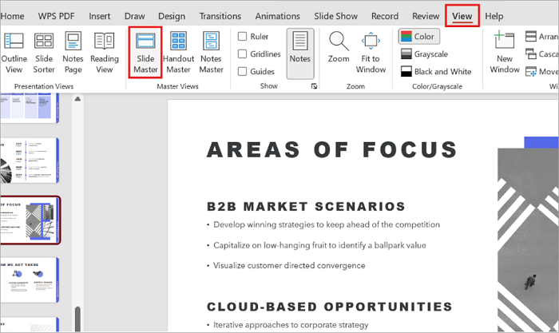Viewport: 559px width, 333px height.
Task: Enable the Gridlines checkbox
Action: (243, 54)
